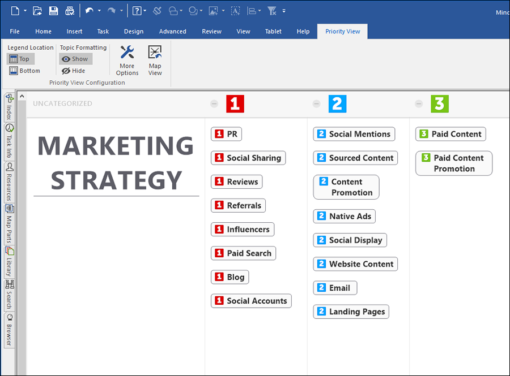Open the Map Parts side panel
The width and height of the screenshot is (510, 376).
point(10,223)
